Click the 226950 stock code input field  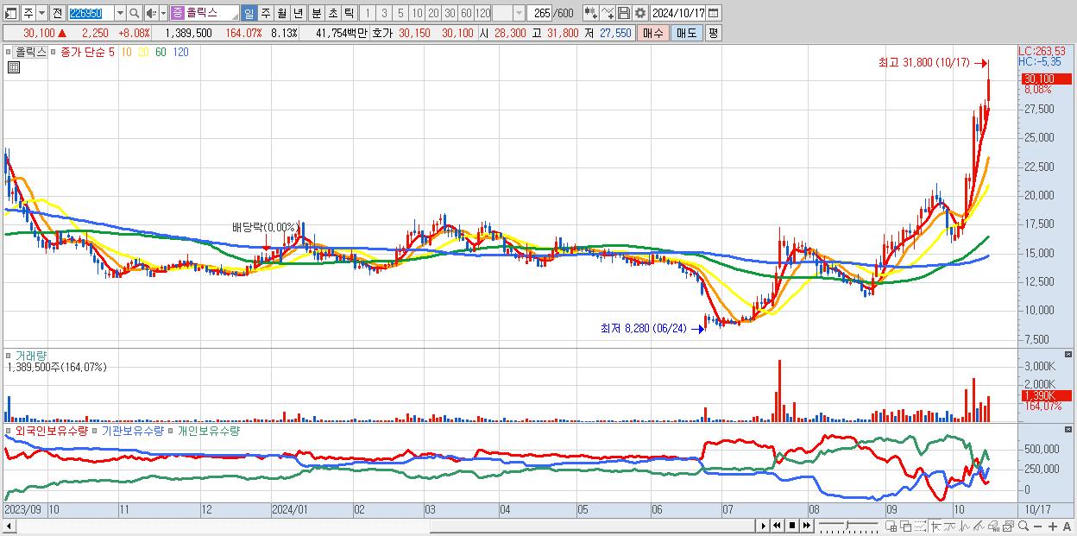tap(91, 13)
